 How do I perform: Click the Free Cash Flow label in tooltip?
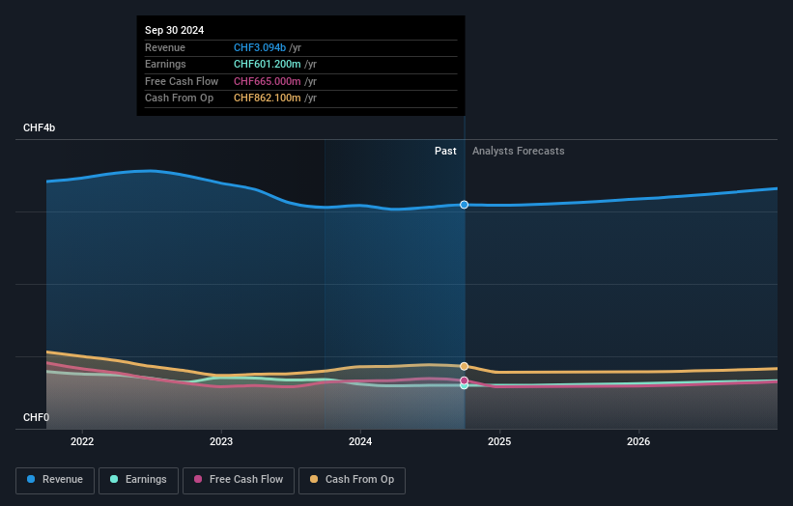[x=182, y=81]
